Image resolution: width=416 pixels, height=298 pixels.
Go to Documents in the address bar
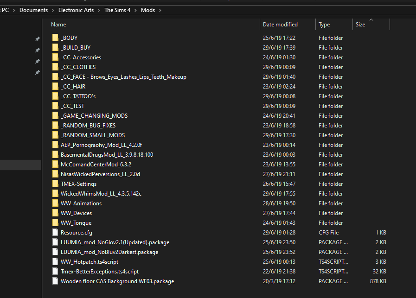point(33,10)
